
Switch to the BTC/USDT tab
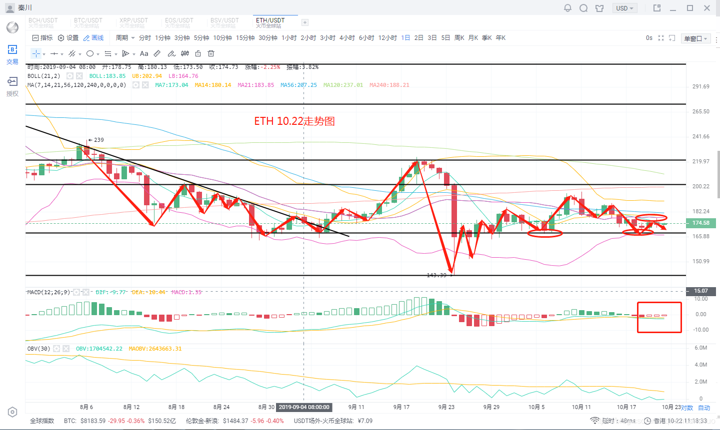pyautogui.click(x=88, y=22)
